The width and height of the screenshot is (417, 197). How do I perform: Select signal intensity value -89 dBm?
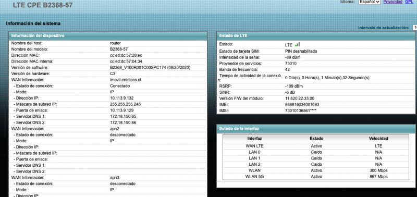point(293,57)
